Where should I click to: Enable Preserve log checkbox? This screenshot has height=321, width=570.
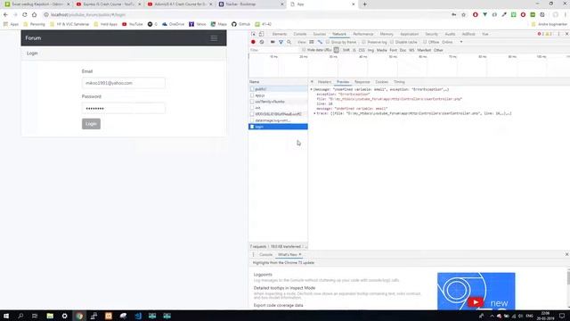pos(363,42)
